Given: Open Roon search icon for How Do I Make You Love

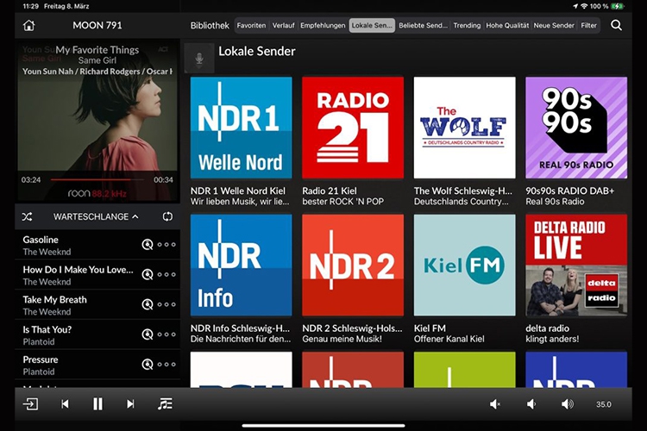Looking at the screenshot, I should point(148,275).
